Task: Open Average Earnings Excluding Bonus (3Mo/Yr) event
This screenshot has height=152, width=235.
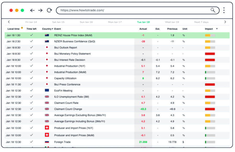Action: point(80,115)
